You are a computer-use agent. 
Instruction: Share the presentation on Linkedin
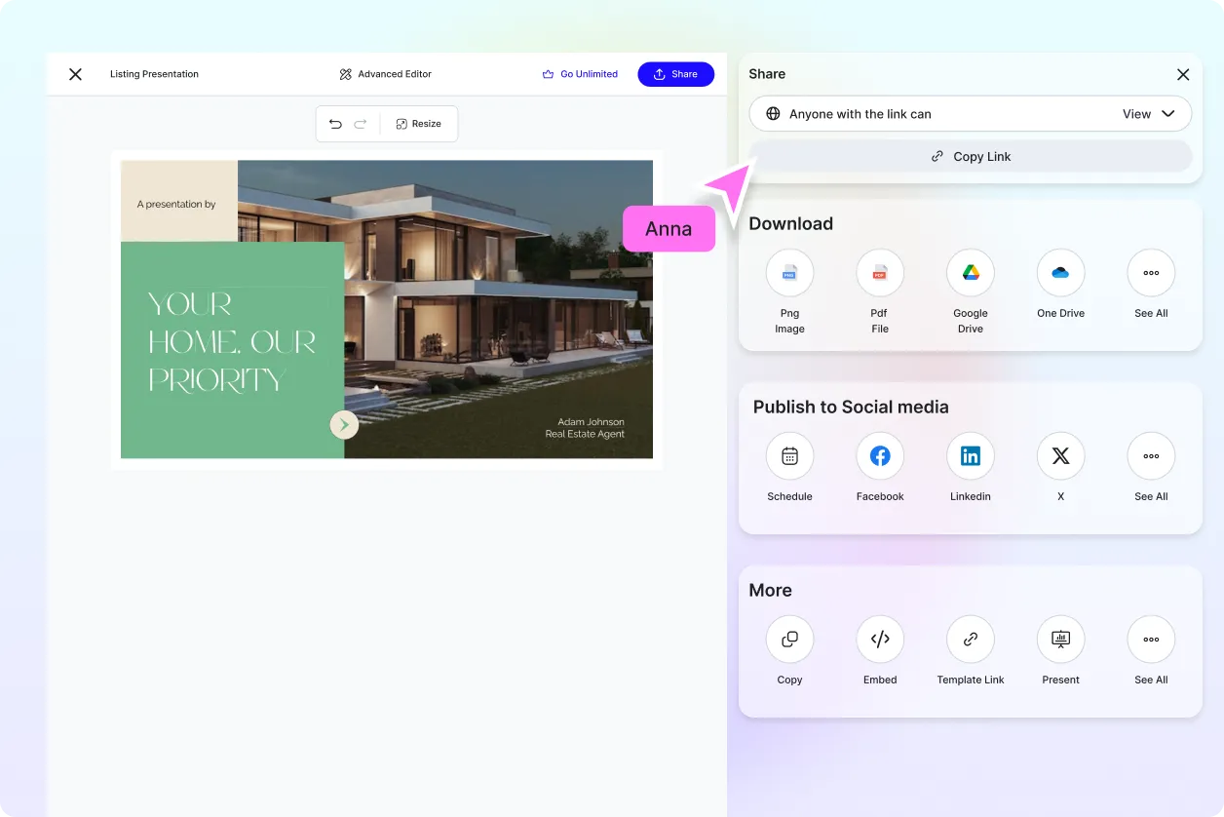tap(970, 455)
